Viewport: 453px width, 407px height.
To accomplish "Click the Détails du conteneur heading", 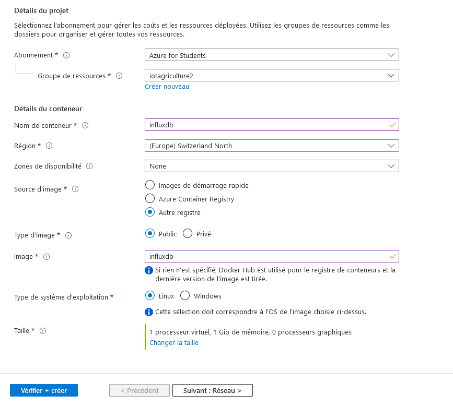I will point(48,109).
